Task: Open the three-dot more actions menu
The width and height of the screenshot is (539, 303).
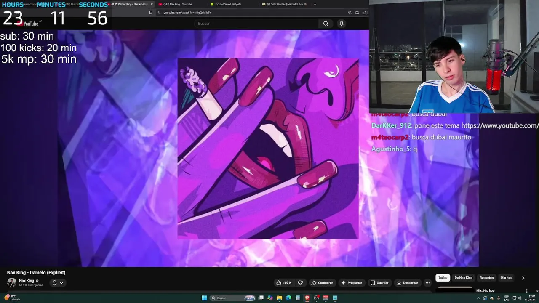Action: [427, 283]
